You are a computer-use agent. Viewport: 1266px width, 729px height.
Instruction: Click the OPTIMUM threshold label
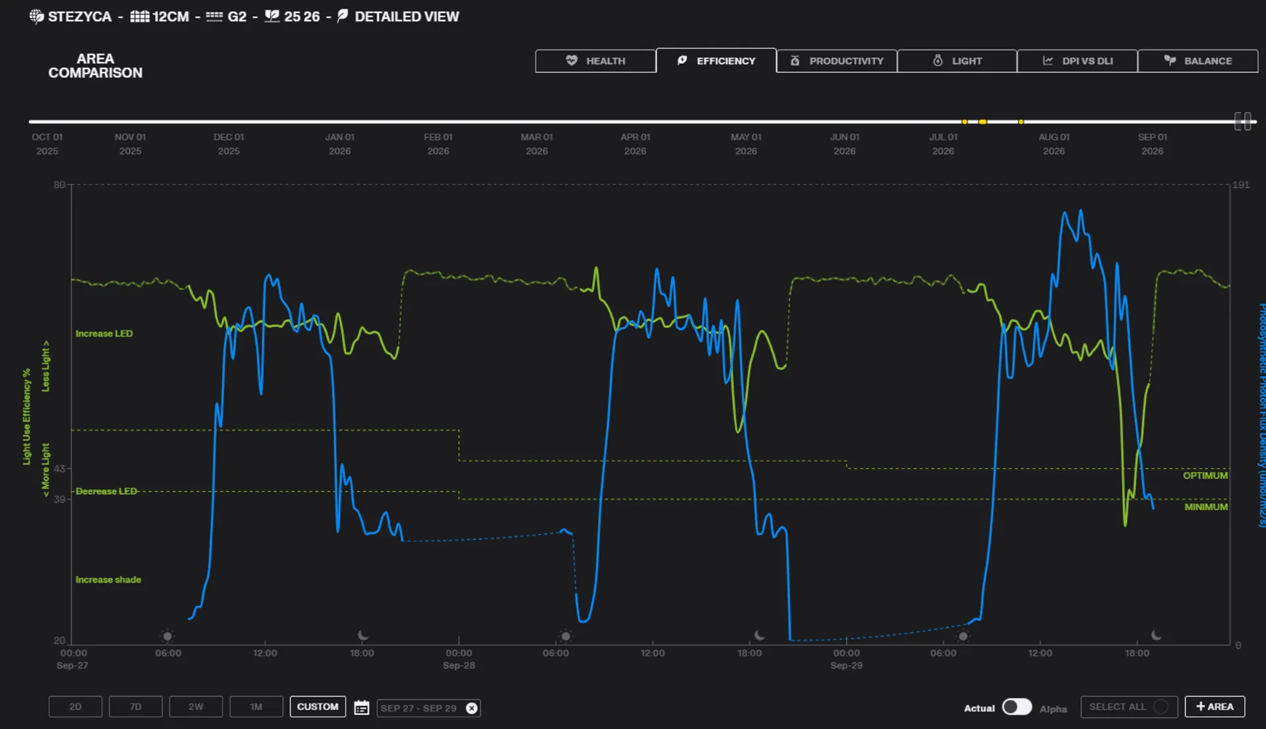click(1205, 475)
